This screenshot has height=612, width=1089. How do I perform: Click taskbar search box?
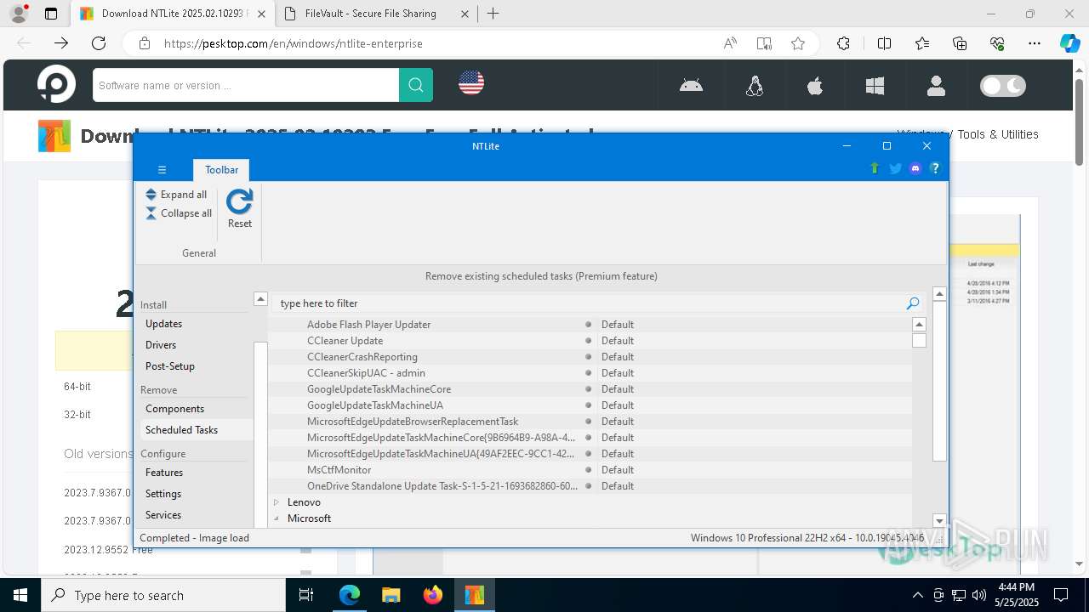pos(163,595)
